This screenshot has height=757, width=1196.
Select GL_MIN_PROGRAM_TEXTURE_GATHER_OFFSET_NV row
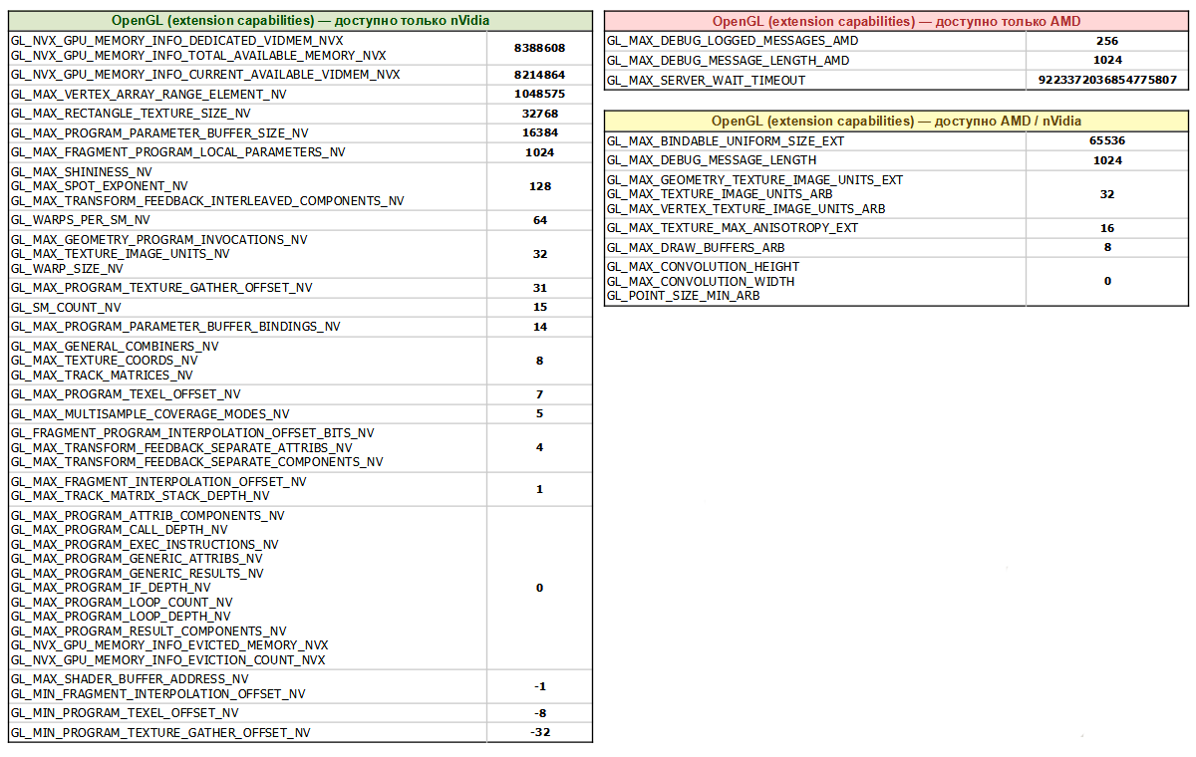[x=300, y=733]
